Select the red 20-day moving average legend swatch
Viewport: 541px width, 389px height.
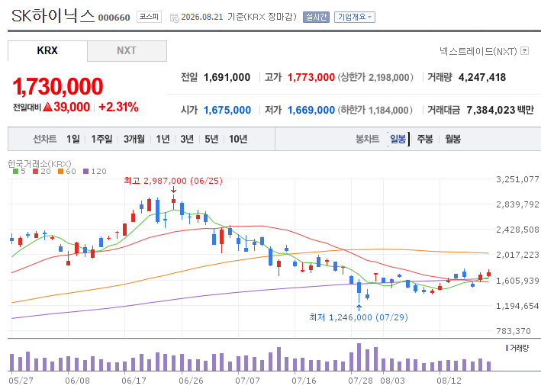(35, 171)
